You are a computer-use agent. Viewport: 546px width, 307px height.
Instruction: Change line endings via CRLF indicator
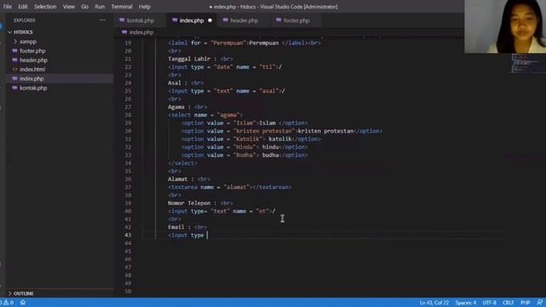coord(508,303)
